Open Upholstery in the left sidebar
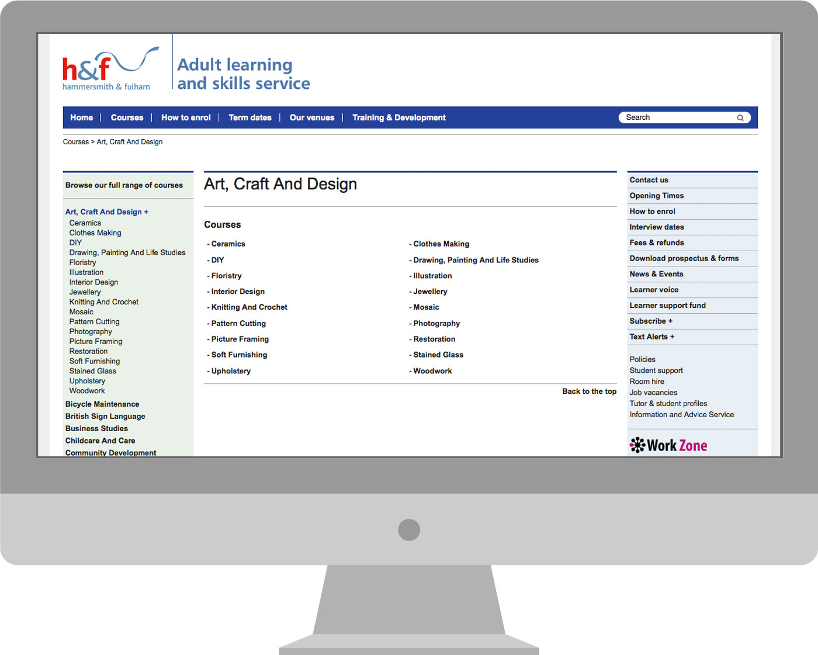This screenshot has height=655, width=818. (x=88, y=381)
